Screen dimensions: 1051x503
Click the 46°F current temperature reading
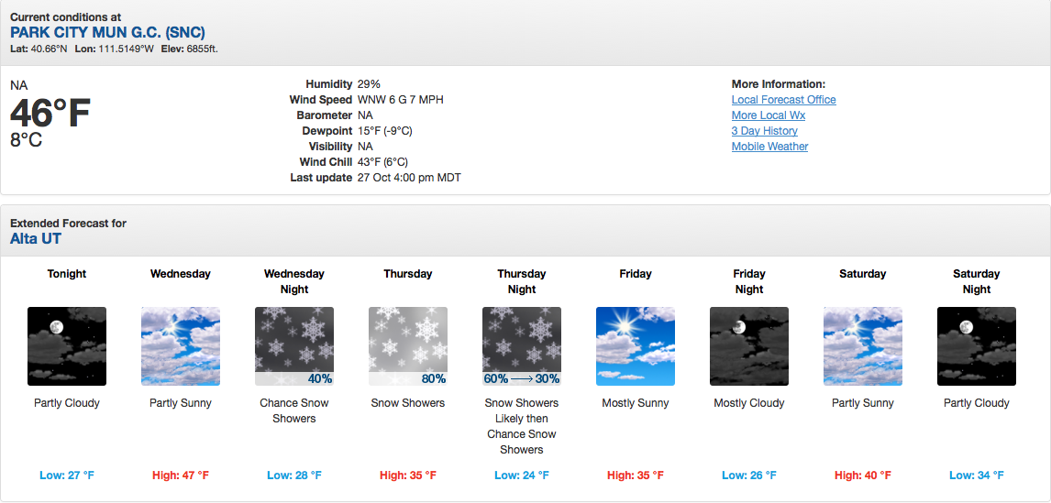coord(50,114)
